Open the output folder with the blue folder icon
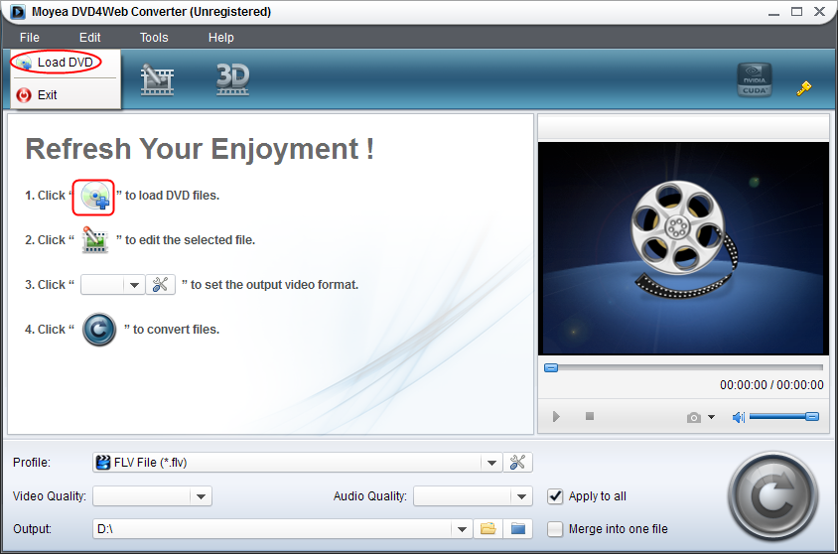838x554 pixels. pyautogui.click(x=518, y=529)
